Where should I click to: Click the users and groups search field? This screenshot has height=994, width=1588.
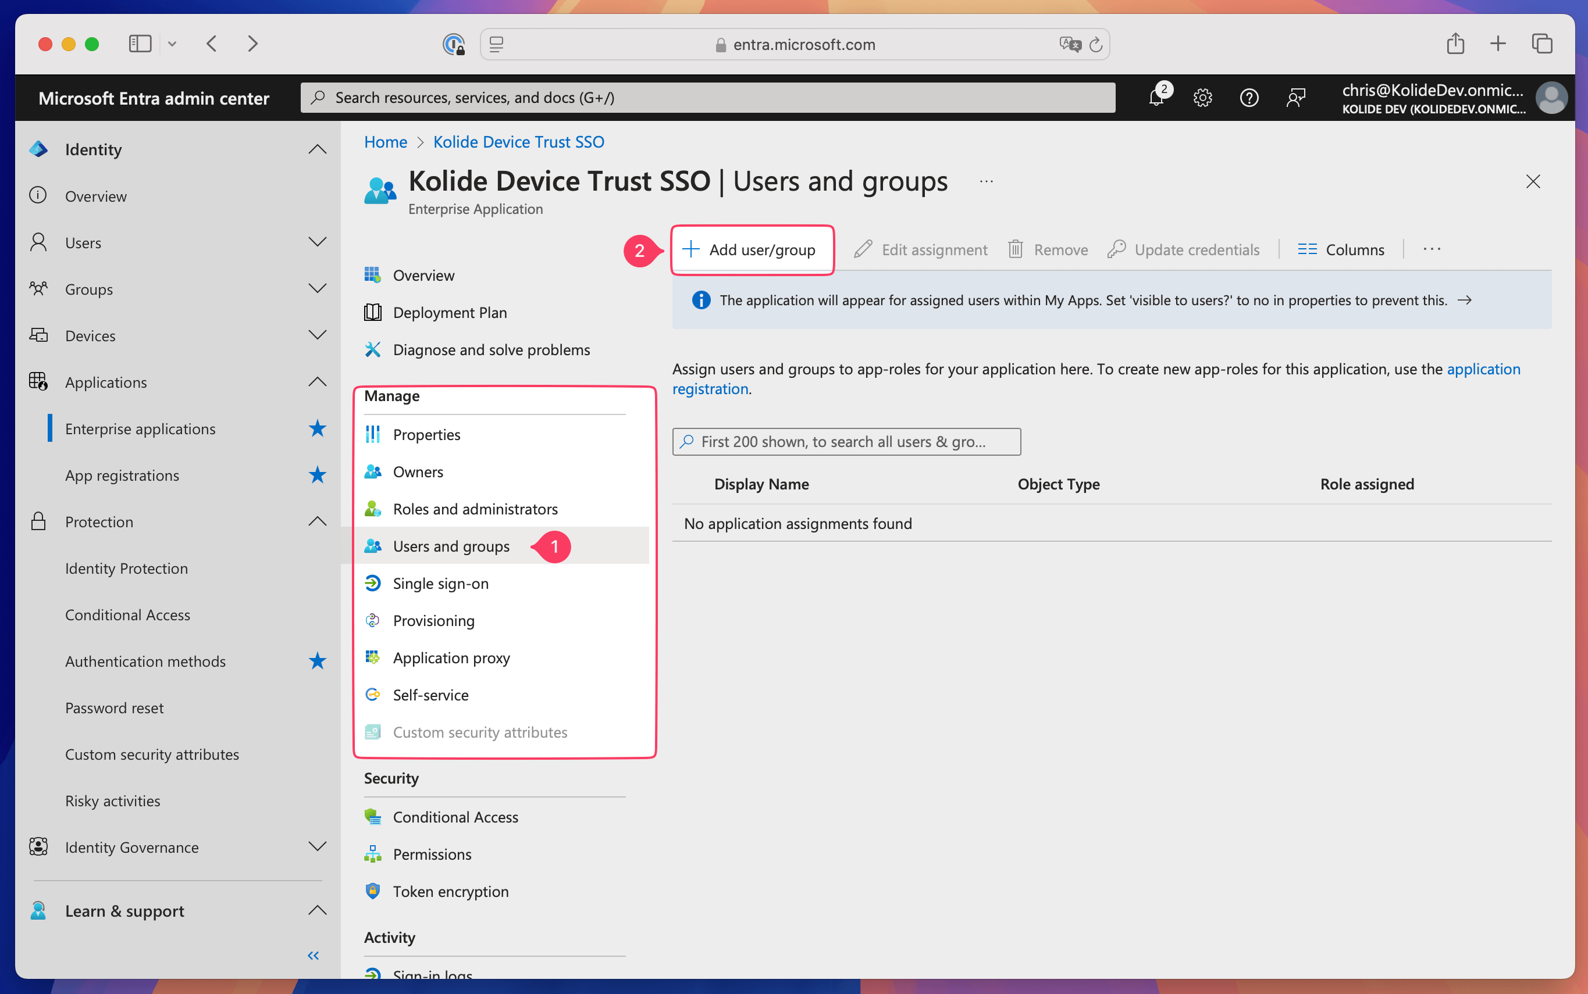846,442
